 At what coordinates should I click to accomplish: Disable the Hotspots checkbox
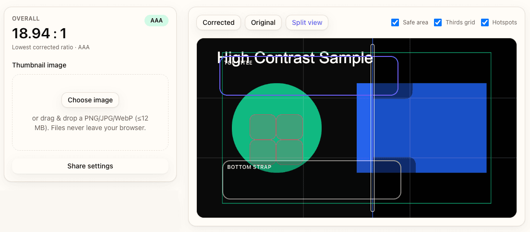pyautogui.click(x=485, y=22)
